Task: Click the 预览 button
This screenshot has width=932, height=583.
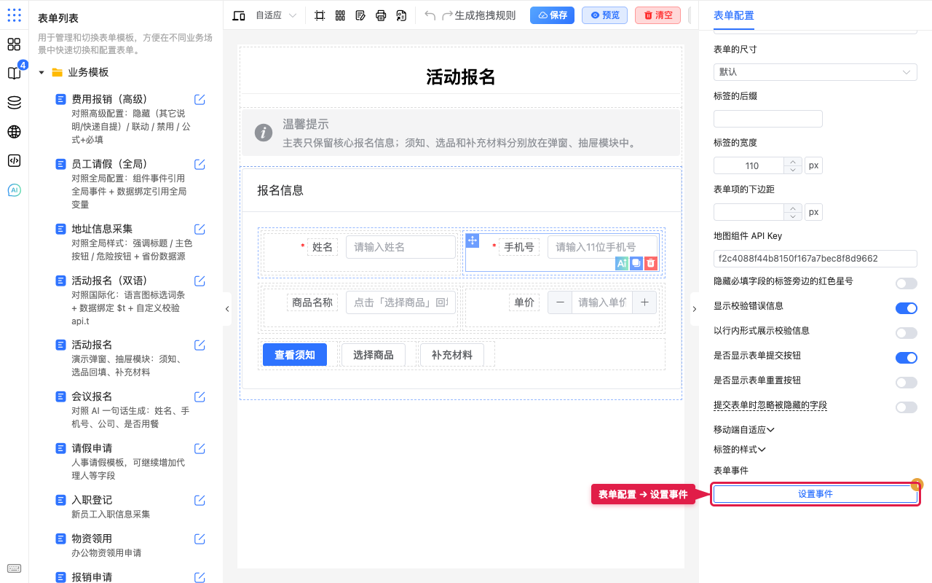Action: [x=604, y=15]
